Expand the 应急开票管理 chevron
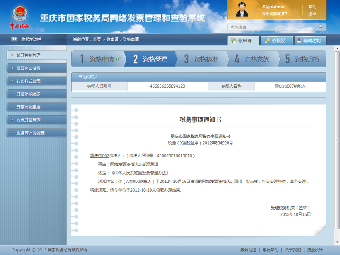 click(12, 120)
